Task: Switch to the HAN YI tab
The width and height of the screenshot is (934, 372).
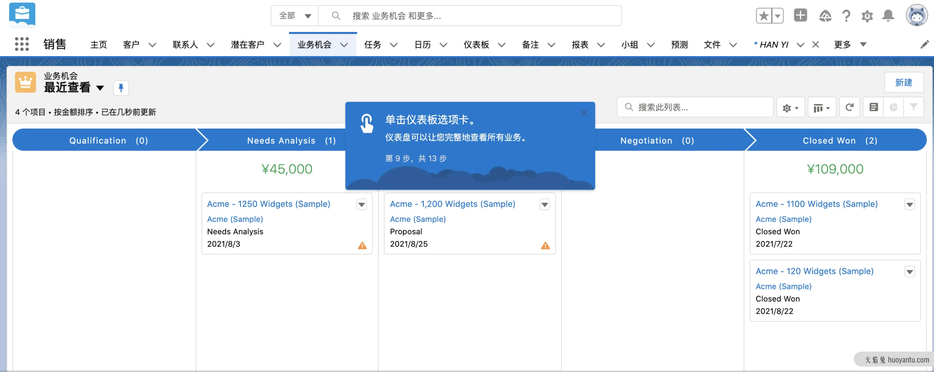Action: click(x=771, y=44)
